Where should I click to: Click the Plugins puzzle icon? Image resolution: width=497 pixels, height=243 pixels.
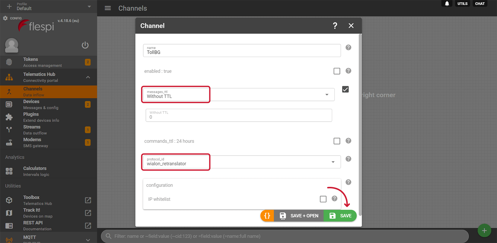9,117
